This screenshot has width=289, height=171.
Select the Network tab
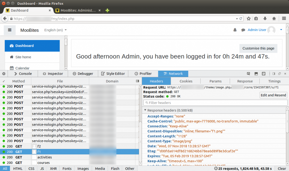(x=173, y=74)
